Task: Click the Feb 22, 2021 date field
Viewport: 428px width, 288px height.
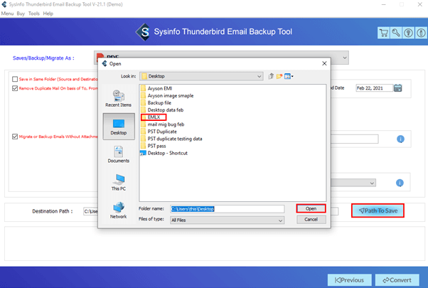Action: point(374,88)
